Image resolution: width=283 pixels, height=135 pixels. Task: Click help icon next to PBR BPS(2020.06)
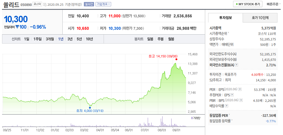coord(241,100)
